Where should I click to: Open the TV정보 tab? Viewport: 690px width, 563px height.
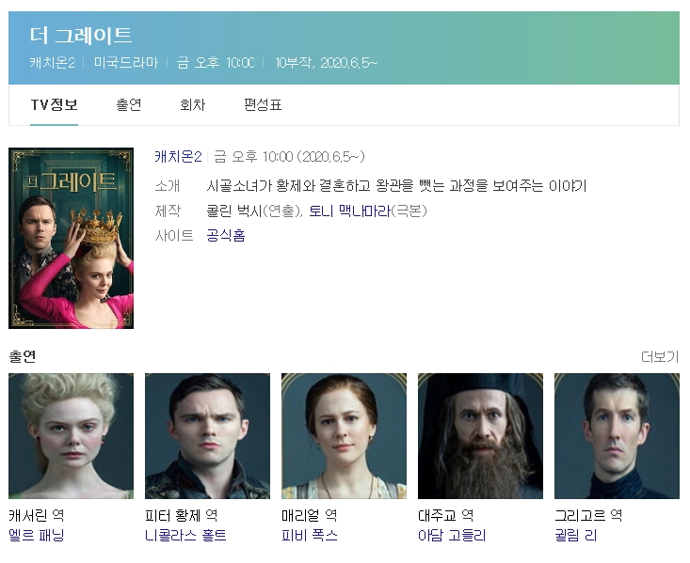click(x=54, y=105)
